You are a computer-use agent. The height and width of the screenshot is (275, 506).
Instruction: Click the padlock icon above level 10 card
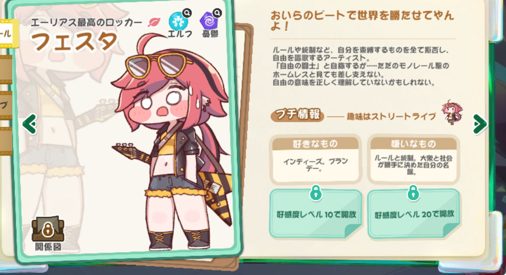(x=316, y=193)
